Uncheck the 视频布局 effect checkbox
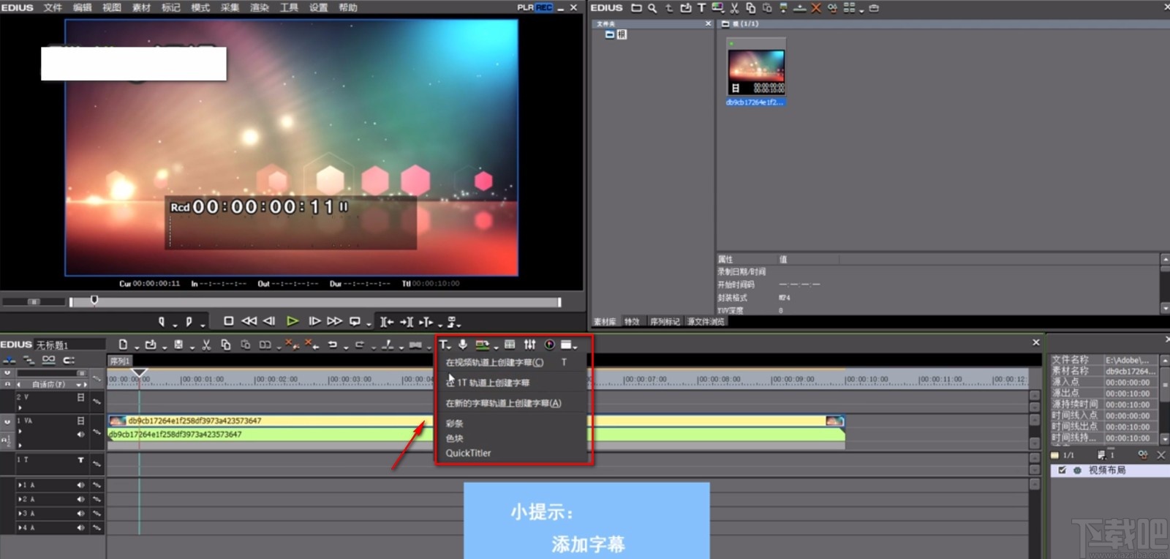Image resolution: width=1170 pixels, height=559 pixels. (1062, 470)
